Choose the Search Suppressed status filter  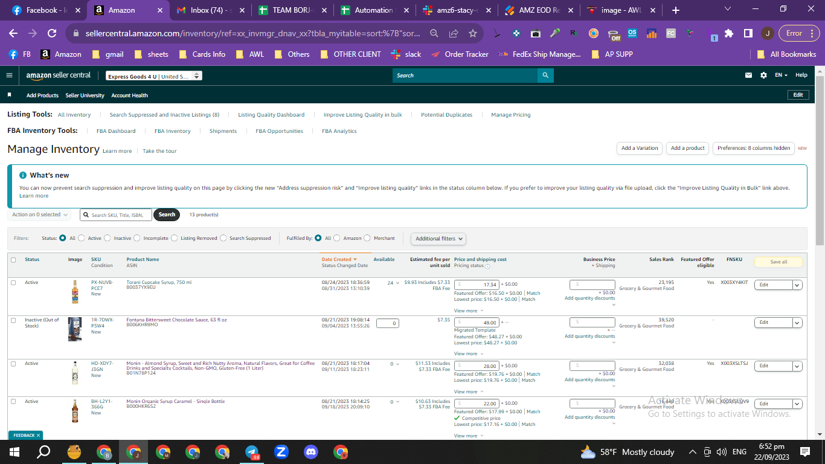tap(223, 238)
